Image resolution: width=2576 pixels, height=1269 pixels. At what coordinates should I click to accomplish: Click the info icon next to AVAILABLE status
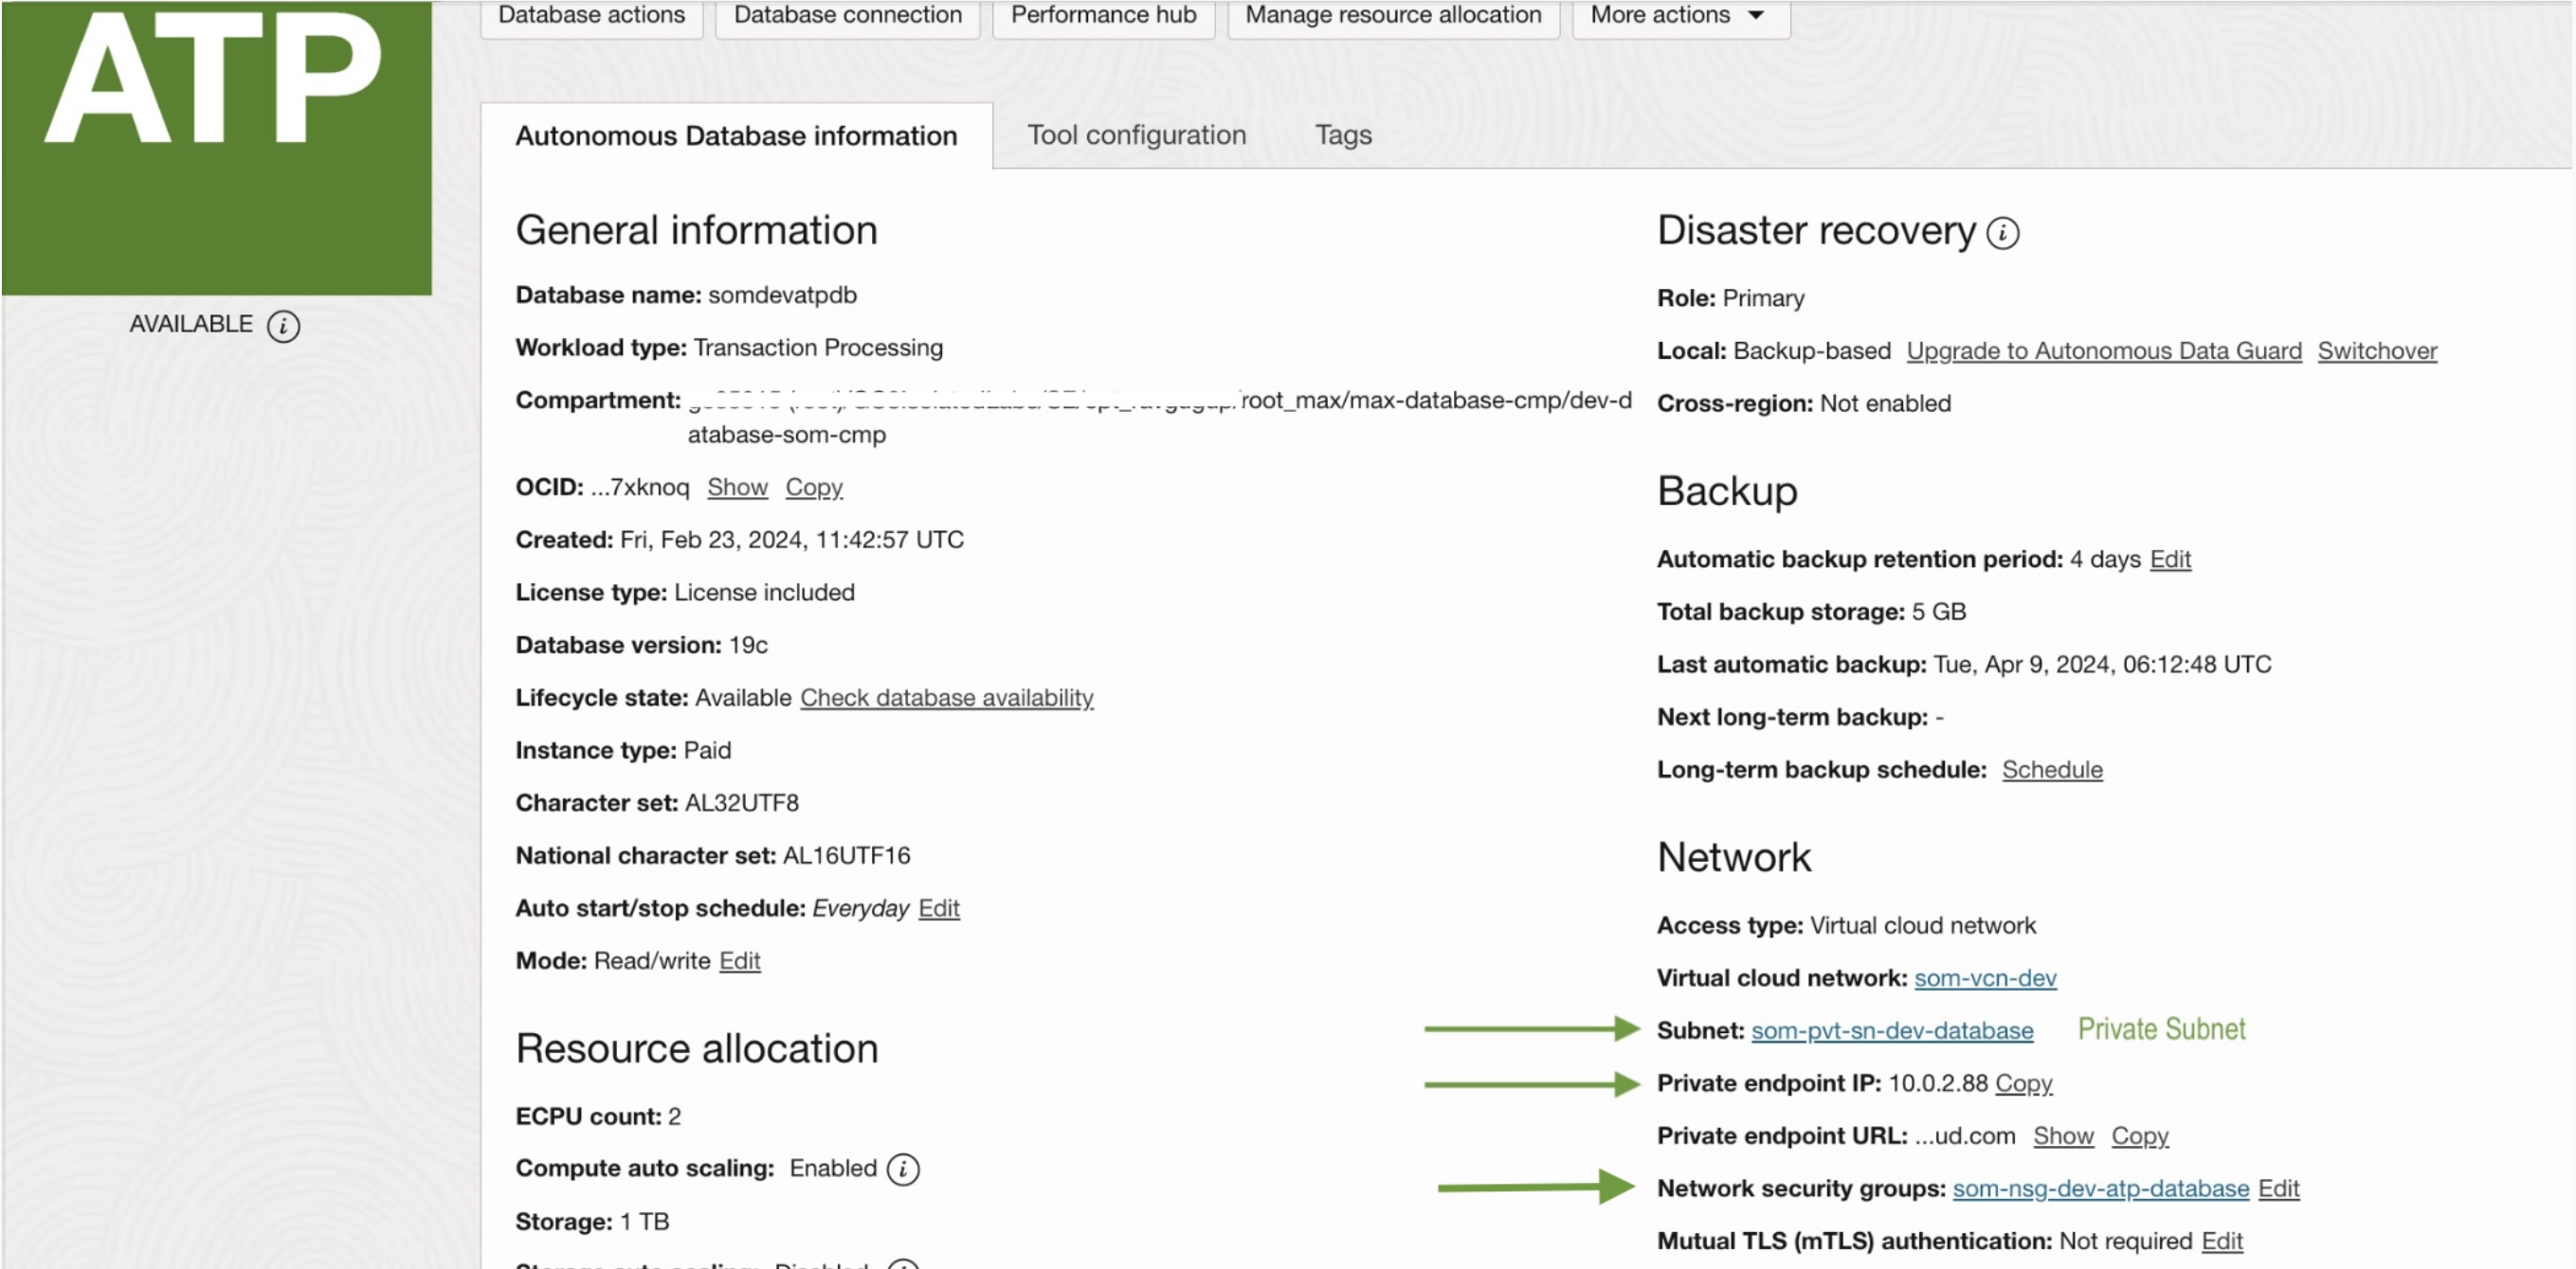click(283, 326)
